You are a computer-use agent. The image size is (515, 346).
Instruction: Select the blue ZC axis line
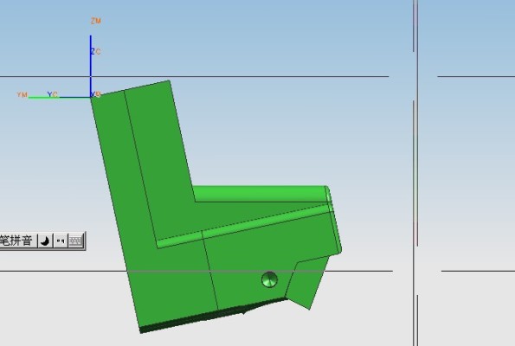point(91,66)
